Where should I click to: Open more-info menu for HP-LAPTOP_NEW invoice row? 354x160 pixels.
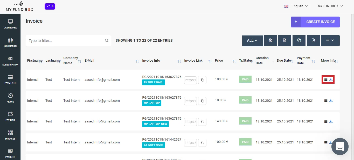pyautogui.click(x=326, y=121)
